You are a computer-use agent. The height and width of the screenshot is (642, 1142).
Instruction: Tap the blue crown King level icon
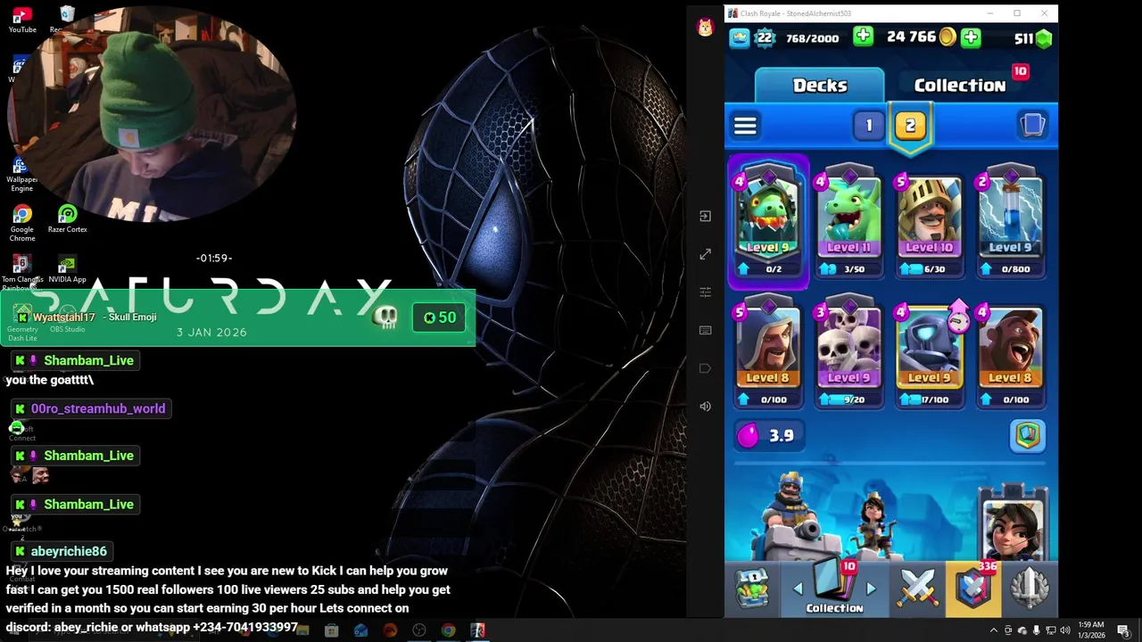point(740,37)
